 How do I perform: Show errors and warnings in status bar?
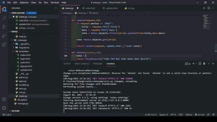pyautogui.click(x=7, y=115)
